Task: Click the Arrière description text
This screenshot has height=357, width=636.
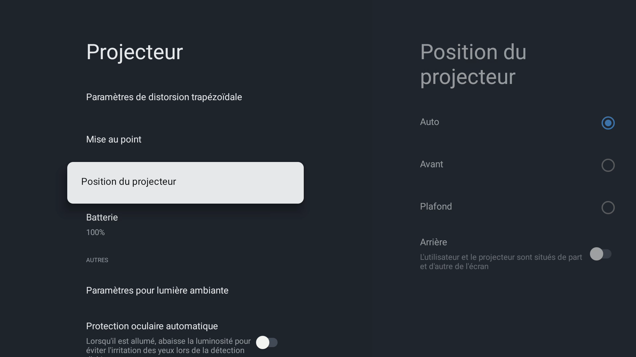Action: [501, 262]
